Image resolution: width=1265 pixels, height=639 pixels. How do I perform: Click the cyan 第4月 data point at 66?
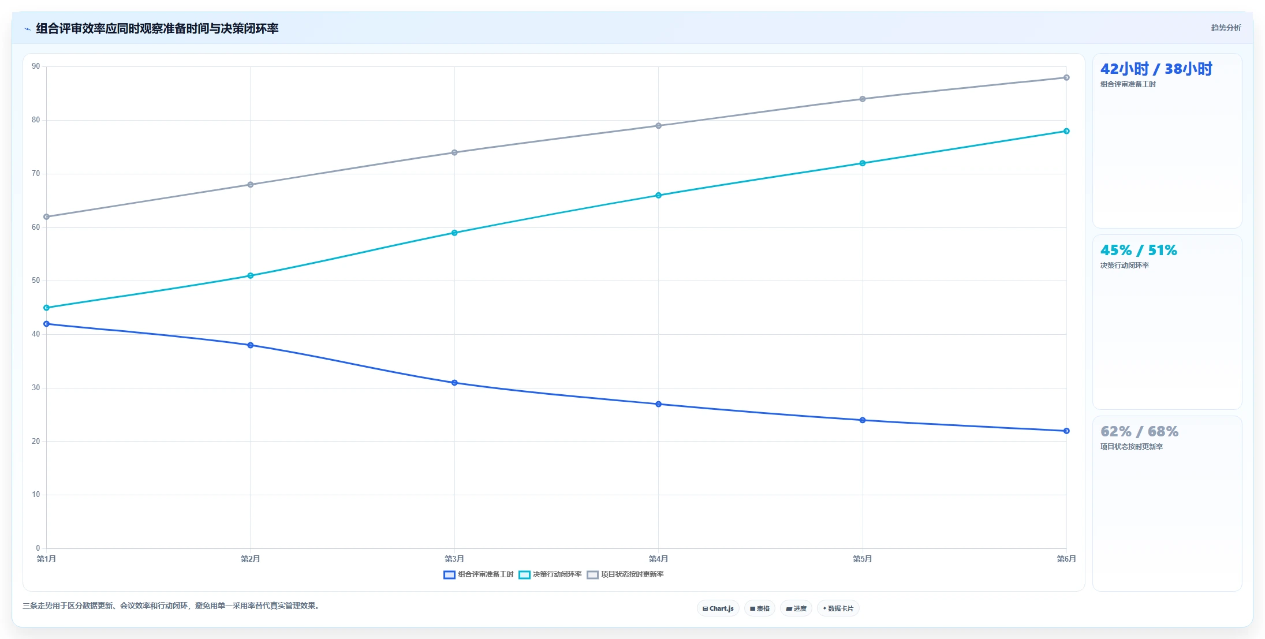pos(658,195)
